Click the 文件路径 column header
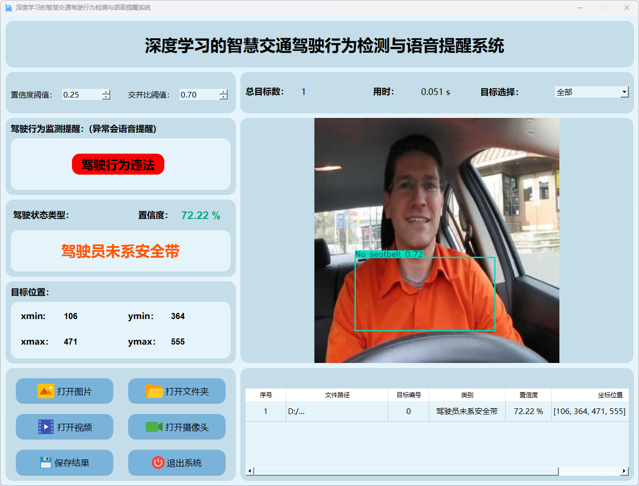The height and width of the screenshot is (486, 639). (337, 395)
